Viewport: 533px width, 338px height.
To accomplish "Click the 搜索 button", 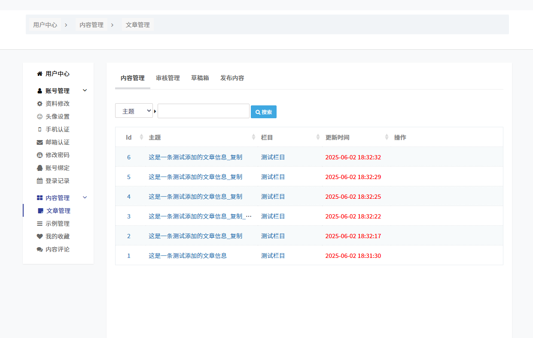I will tap(264, 112).
